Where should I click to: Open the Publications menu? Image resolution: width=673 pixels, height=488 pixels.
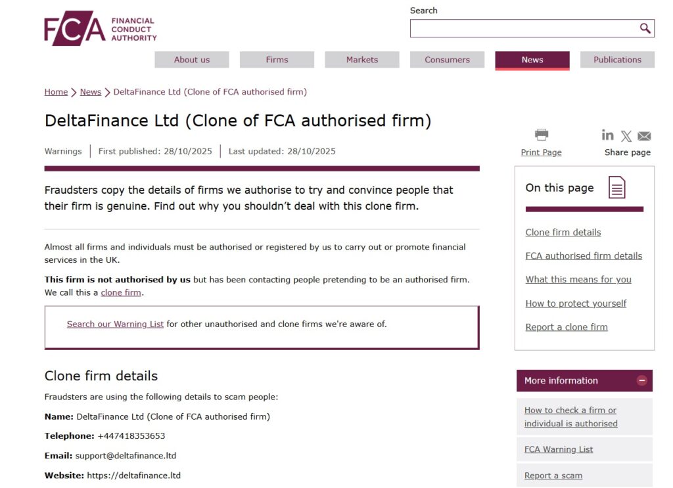pyautogui.click(x=617, y=60)
